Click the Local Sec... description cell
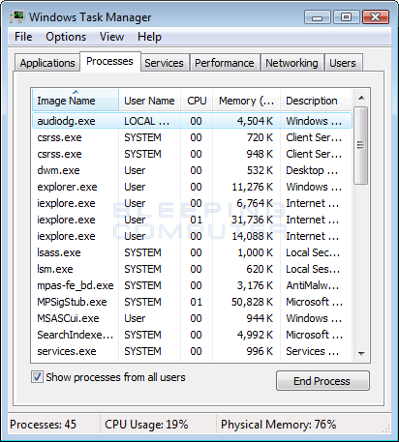 (x=313, y=252)
